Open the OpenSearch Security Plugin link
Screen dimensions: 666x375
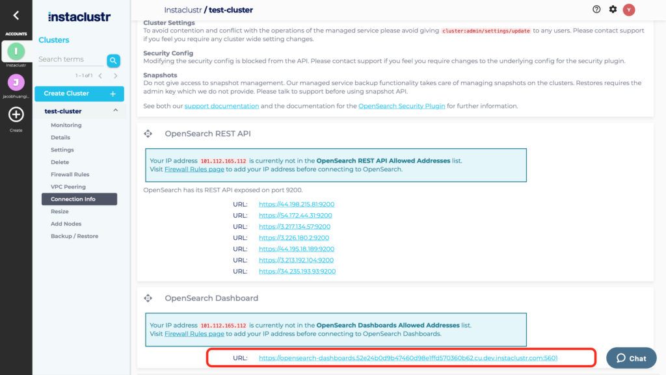point(402,106)
